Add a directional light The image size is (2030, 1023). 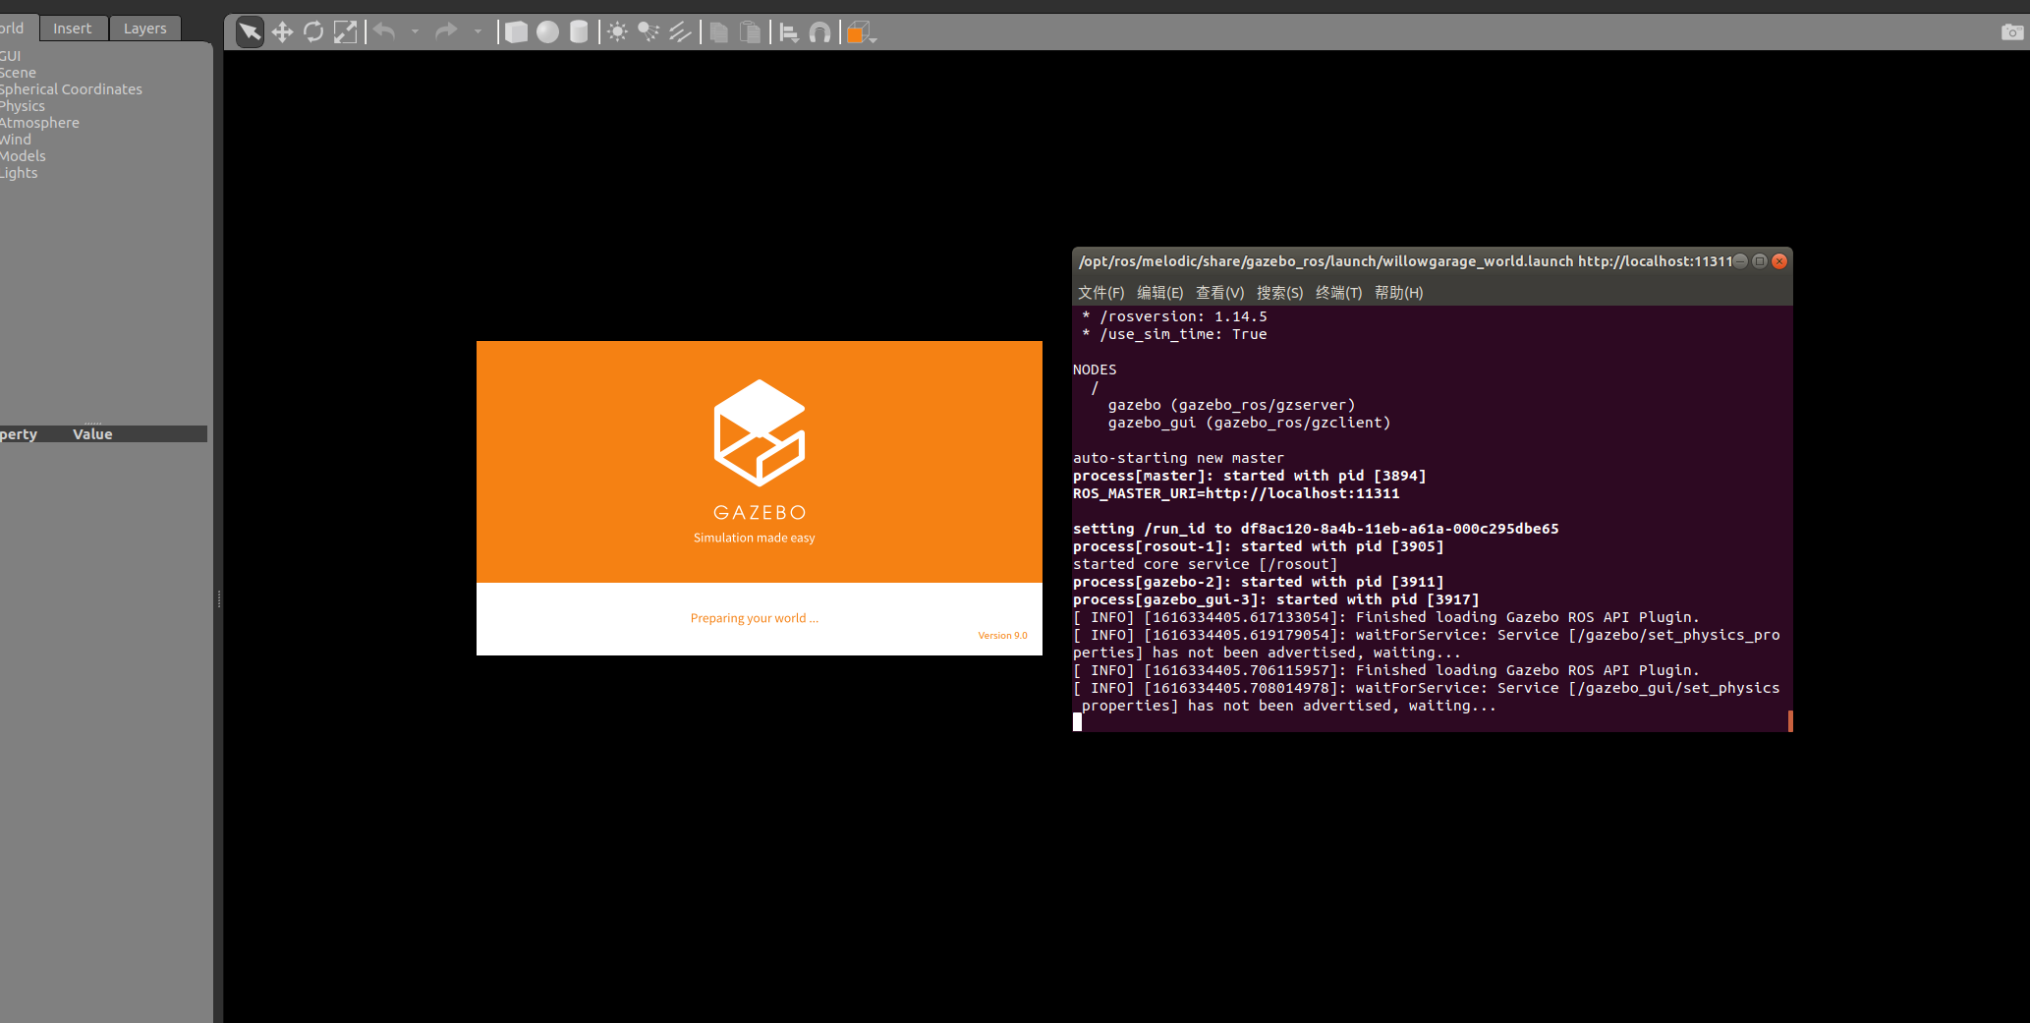[680, 32]
